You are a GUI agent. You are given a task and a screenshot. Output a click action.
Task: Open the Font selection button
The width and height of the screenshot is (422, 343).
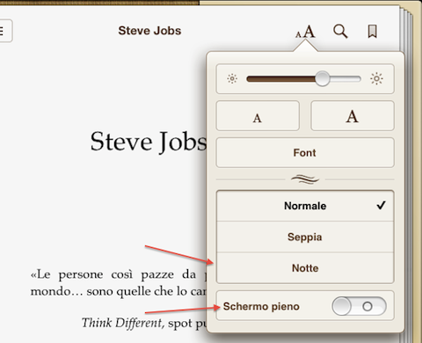[305, 152]
